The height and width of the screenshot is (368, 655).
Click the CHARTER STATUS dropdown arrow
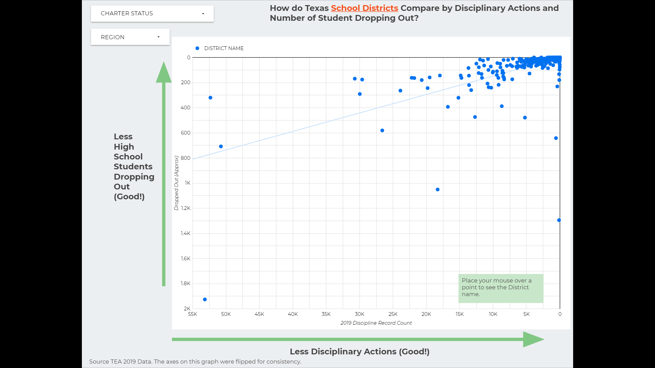(203, 14)
